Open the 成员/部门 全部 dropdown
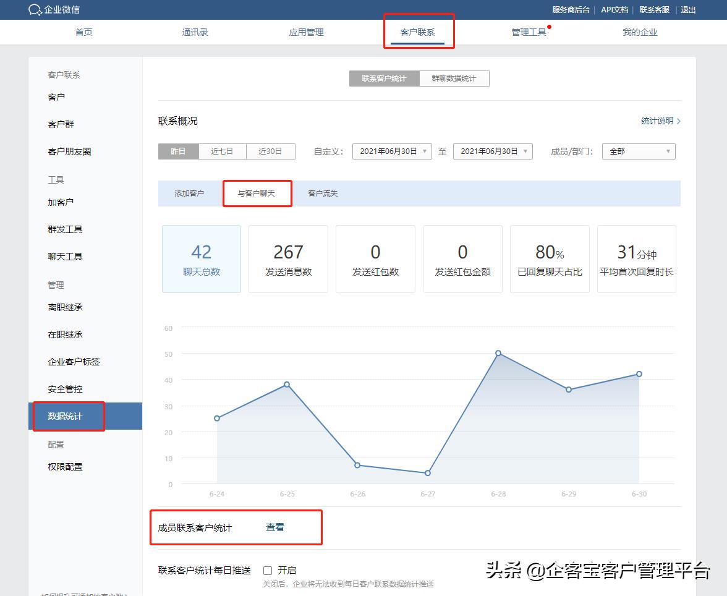 (639, 151)
